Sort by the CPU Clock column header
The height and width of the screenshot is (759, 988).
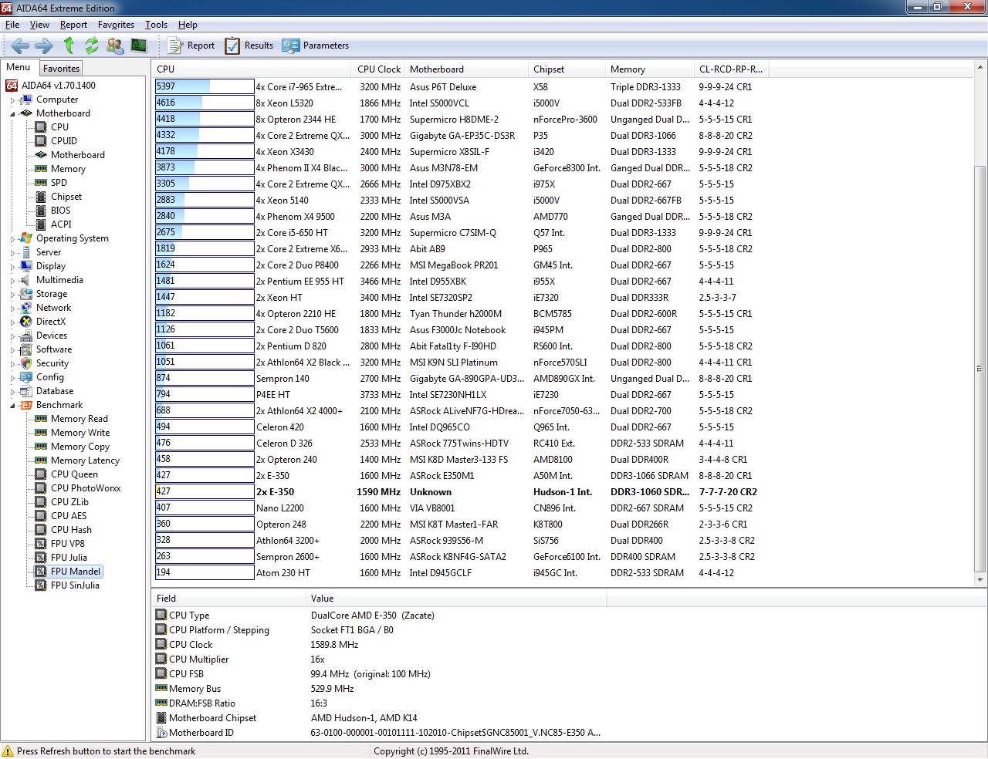click(379, 69)
